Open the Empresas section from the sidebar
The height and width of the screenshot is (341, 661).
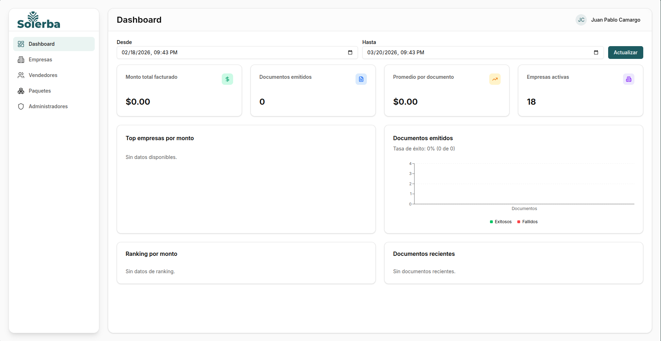40,59
